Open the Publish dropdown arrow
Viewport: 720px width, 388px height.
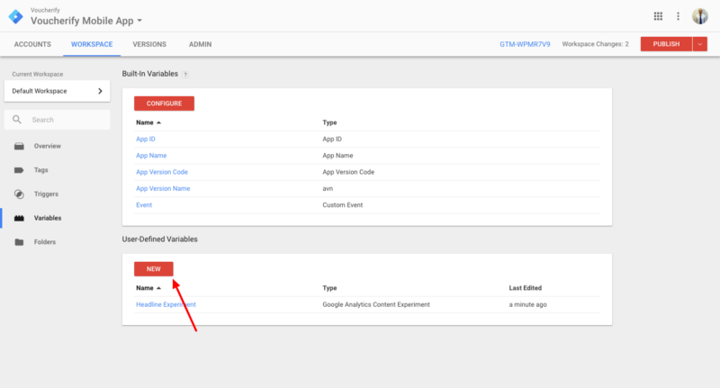point(700,44)
